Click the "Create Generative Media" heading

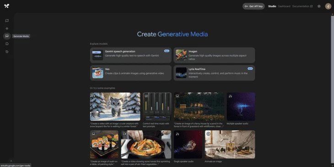point(172,34)
